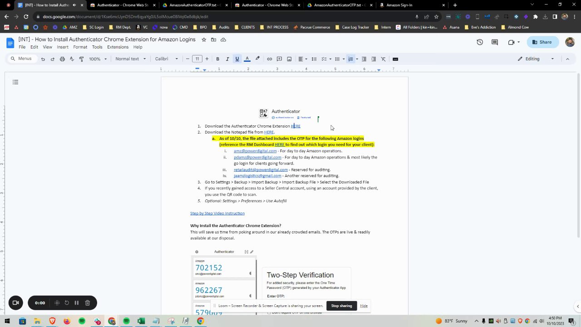Redo the last undone action

[52, 59]
